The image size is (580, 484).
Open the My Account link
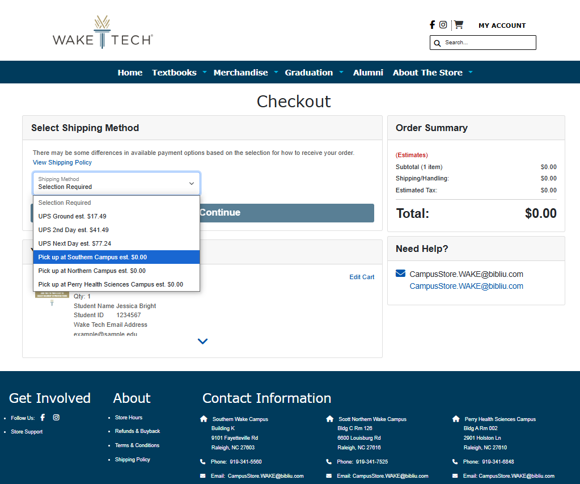[x=502, y=26]
